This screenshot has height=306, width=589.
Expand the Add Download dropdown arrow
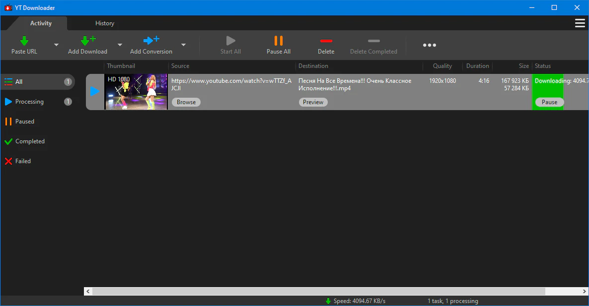[x=120, y=45]
